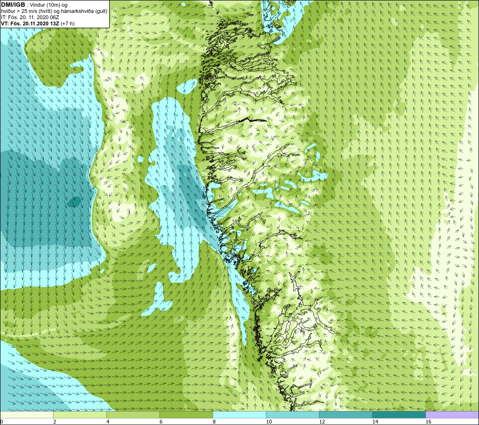The height and width of the screenshot is (425, 479).
Task: Click the scale label '10'
Action: coord(269,422)
